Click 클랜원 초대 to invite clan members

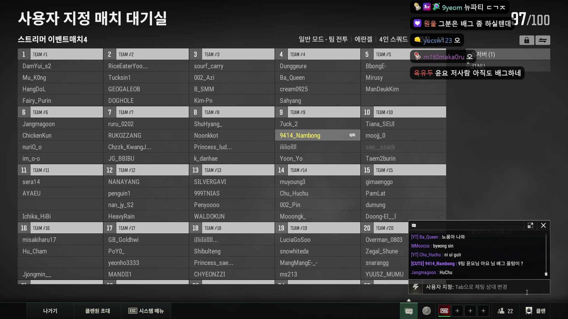point(97,311)
